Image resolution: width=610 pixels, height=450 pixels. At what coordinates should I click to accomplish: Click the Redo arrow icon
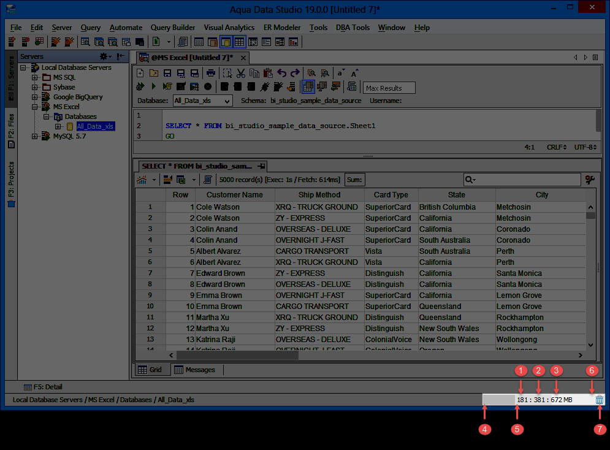(x=295, y=73)
